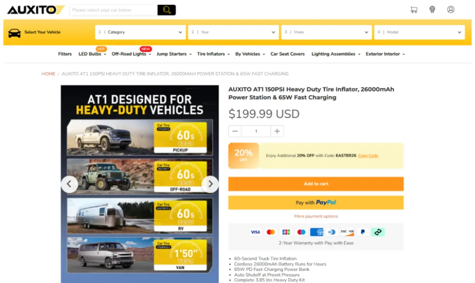Click the car icon beside Select Your Vehicle
The width and height of the screenshot is (475, 283).
point(14,33)
